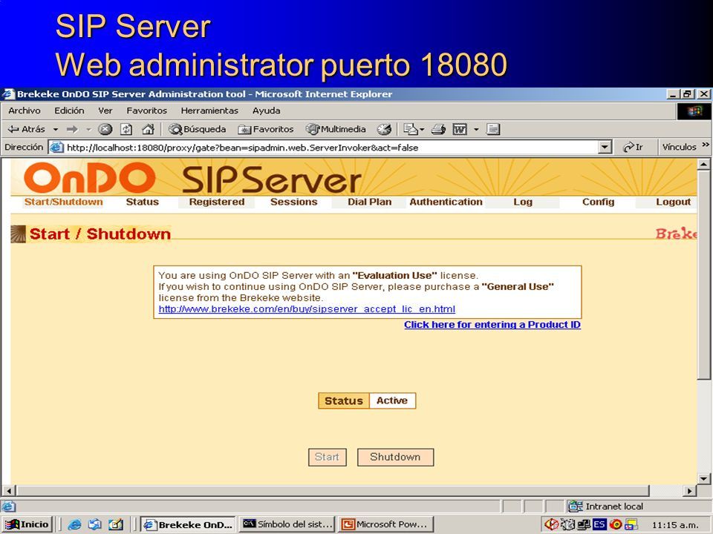Viewport: 713px width, 534px height.
Task: Open the Authentication navigation tab
Action: [x=446, y=202]
